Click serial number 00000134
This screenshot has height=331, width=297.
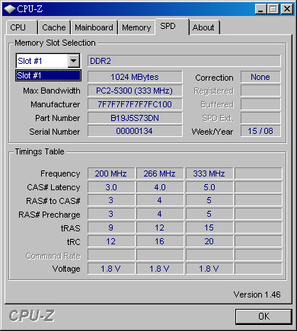(x=135, y=131)
